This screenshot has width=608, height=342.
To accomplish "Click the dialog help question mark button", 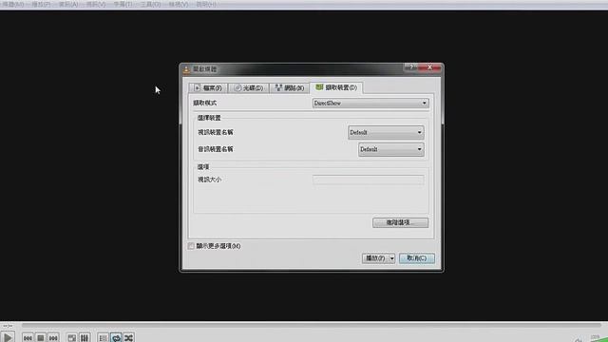I will tap(411, 67).
